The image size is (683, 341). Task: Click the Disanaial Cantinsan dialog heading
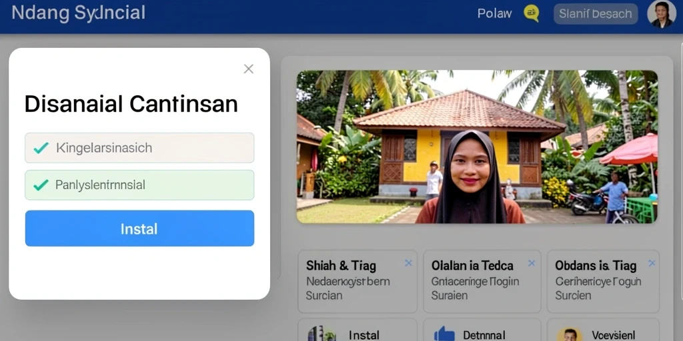click(131, 105)
